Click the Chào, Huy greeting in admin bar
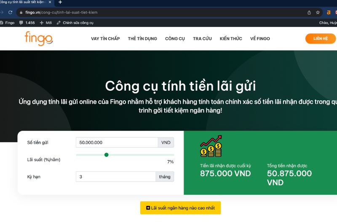This screenshot has height=224, width=337. pyautogui.click(x=328, y=23)
